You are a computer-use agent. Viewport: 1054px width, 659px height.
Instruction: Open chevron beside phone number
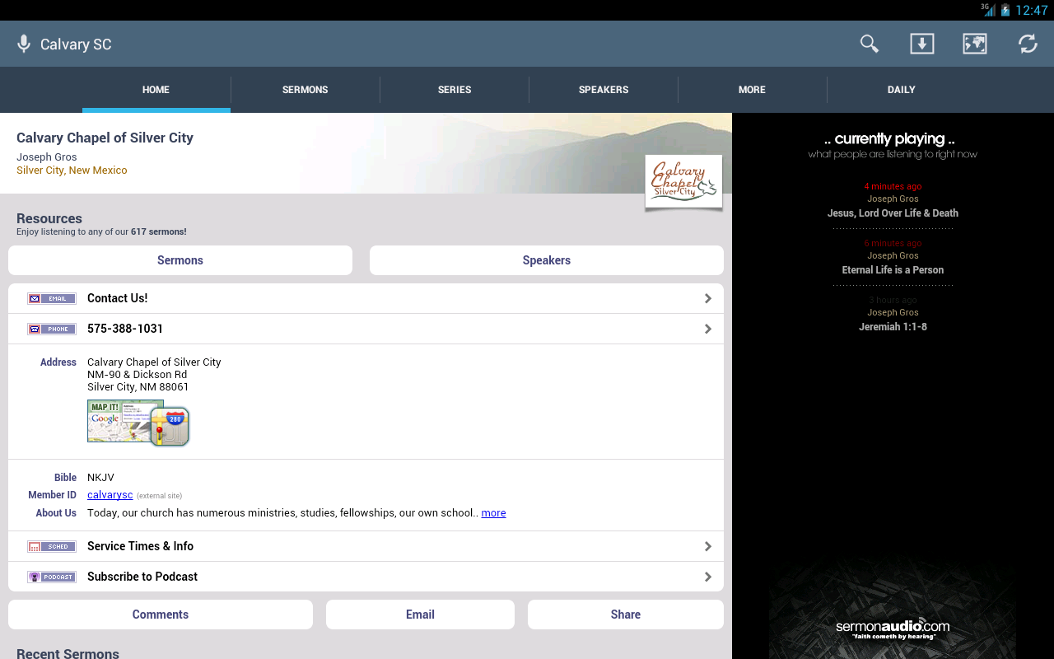(x=708, y=329)
